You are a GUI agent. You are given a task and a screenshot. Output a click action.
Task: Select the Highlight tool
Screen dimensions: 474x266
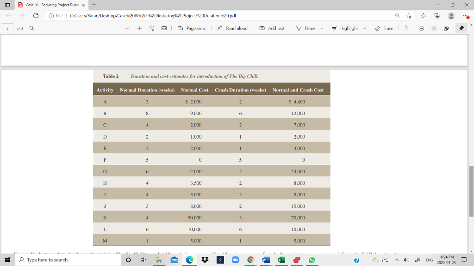[x=344, y=28]
